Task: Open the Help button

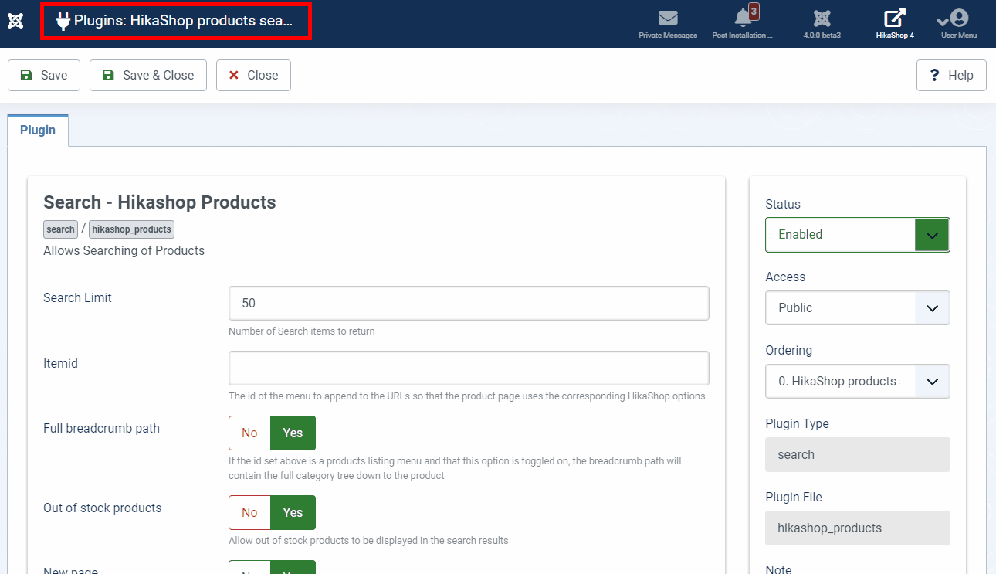Action: (951, 75)
